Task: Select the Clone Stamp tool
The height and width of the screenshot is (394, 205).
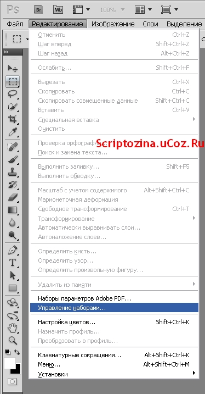Action: click(13, 173)
